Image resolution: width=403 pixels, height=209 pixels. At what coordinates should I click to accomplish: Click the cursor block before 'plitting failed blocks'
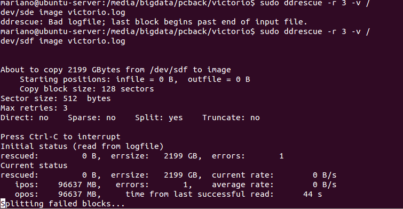3,204
